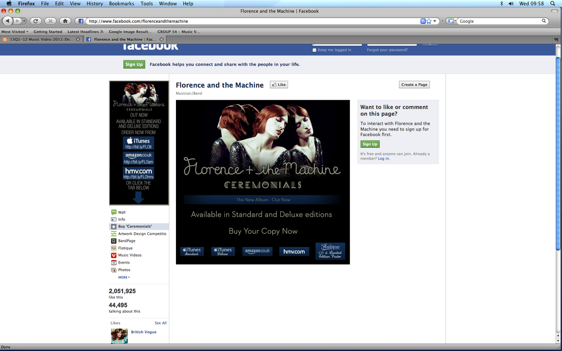Open Flotique in the sidebar
This screenshot has height=351, width=562.
pyautogui.click(x=125, y=248)
